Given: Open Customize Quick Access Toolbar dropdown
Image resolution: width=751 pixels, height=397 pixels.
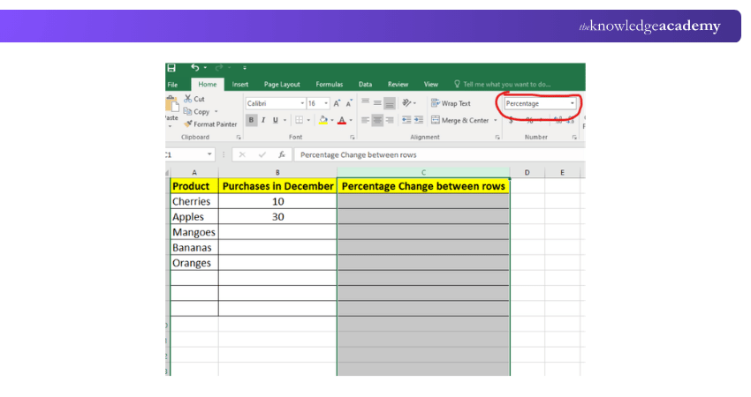Looking at the screenshot, I should click(245, 68).
